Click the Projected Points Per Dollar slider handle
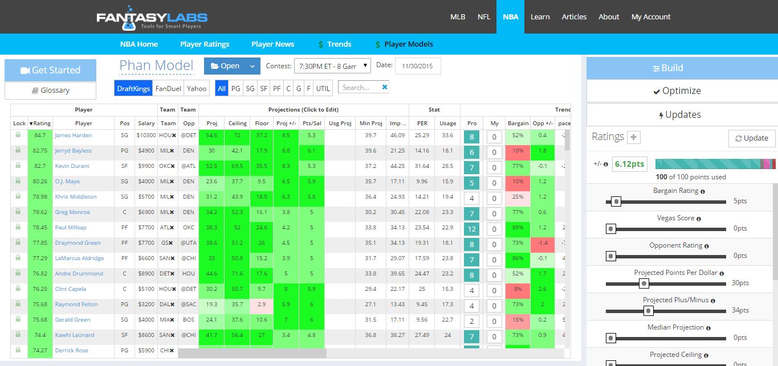This screenshot has width=778, height=366. (644, 283)
